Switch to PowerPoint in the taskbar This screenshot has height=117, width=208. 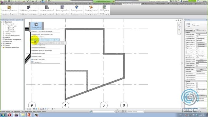tap(29, 115)
